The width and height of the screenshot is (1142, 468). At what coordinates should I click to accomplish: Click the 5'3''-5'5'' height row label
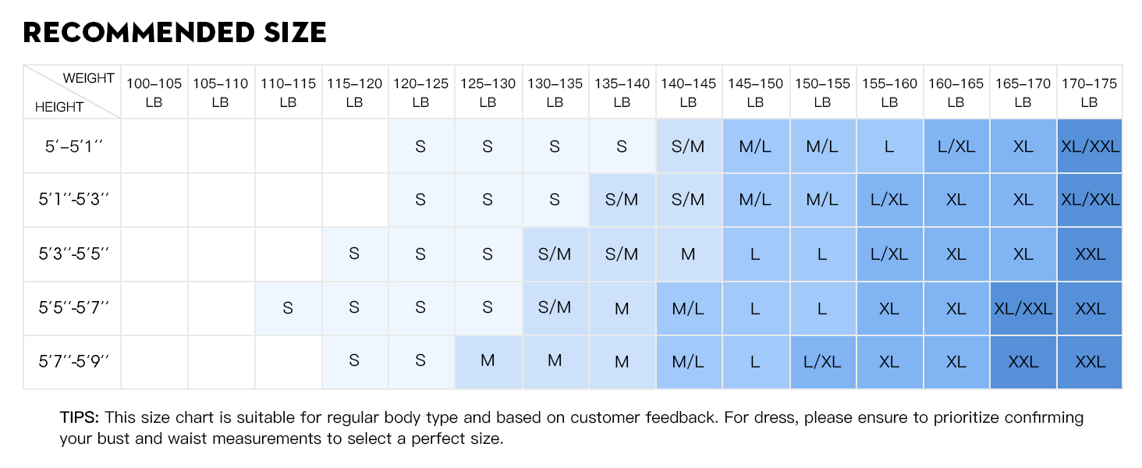point(73,254)
